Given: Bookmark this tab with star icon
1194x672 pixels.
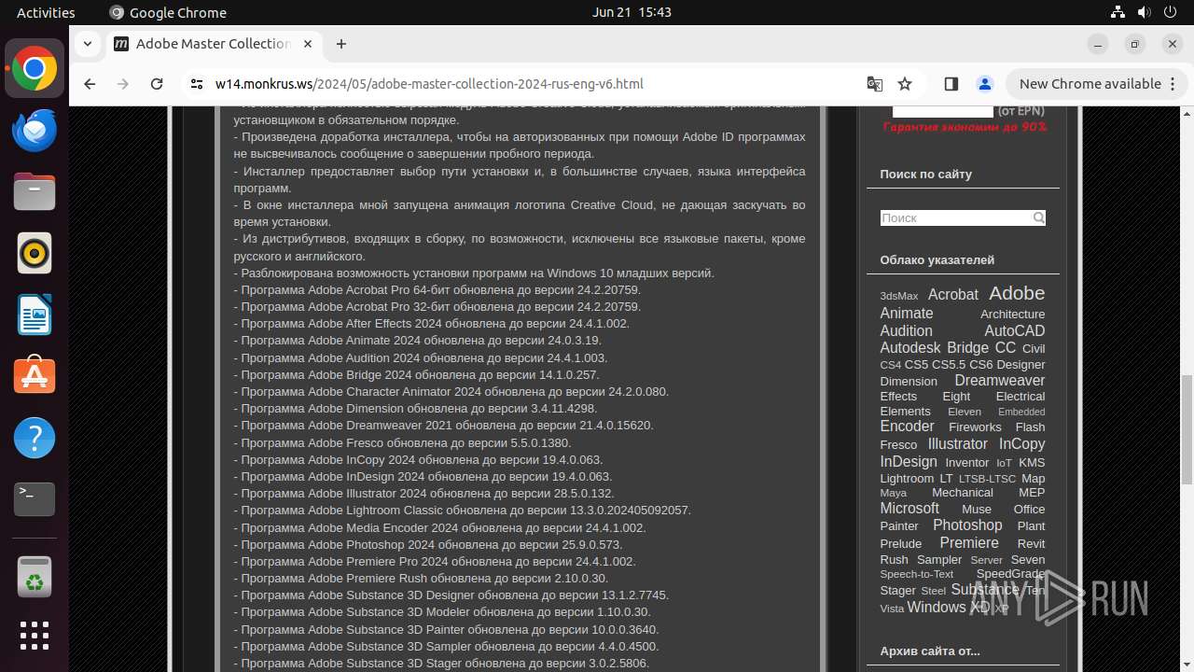Looking at the screenshot, I should (x=905, y=84).
